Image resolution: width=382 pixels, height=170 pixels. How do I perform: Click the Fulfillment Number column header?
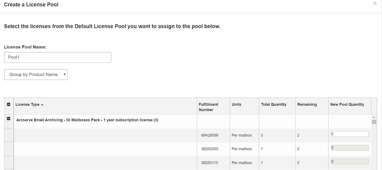point(208,107)
